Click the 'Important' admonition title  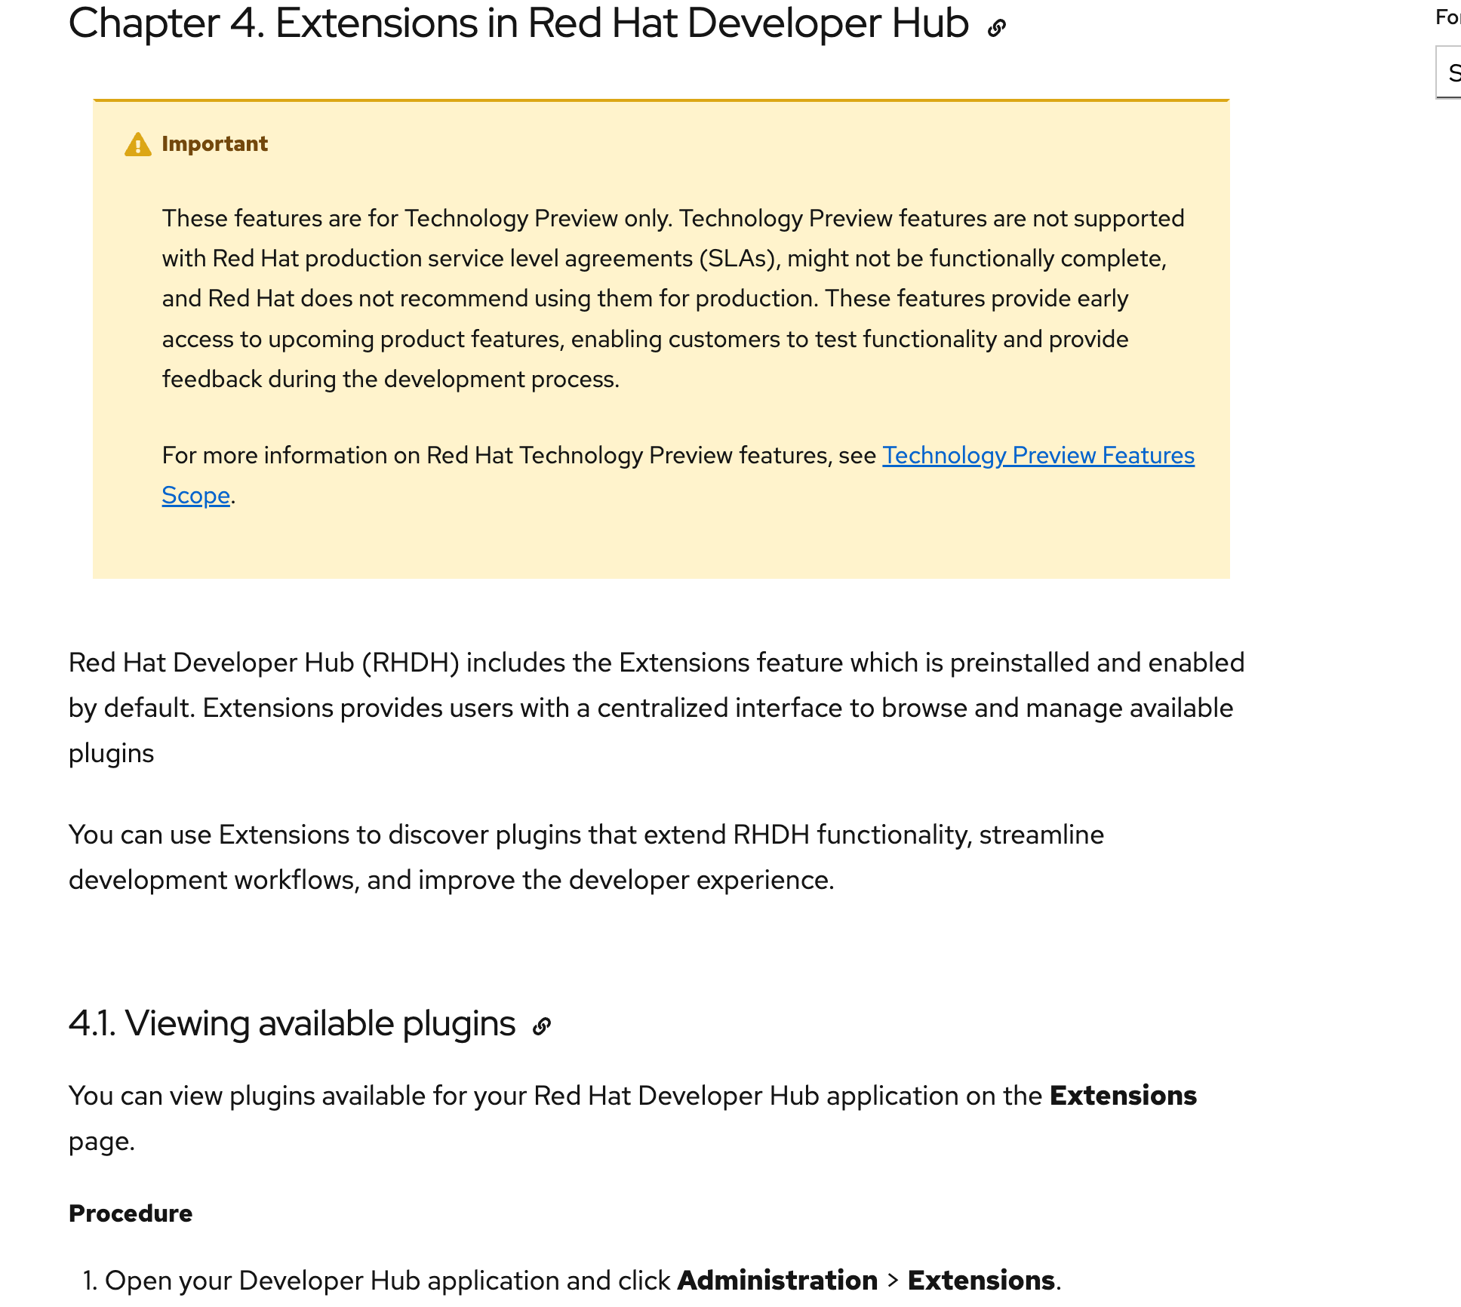(214, 144)
